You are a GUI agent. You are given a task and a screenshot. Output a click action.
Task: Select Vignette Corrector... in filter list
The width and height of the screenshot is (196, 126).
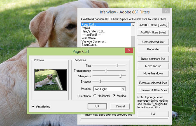[x=106, y=41]
